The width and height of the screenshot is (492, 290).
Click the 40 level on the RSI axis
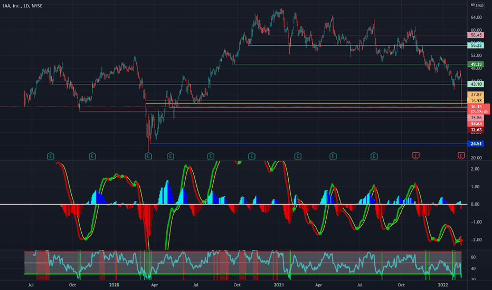(x=473, y=269)
